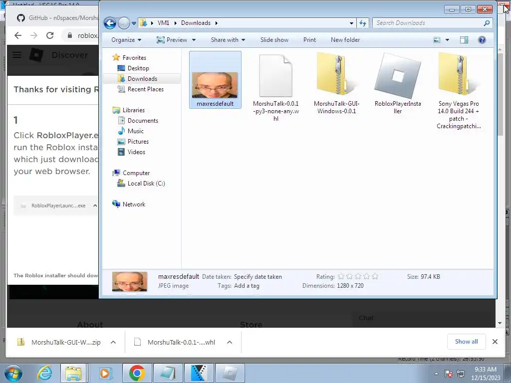Select the maxresdefault image file
Viewport: 511px width, 383px height.
click(215, 80)
